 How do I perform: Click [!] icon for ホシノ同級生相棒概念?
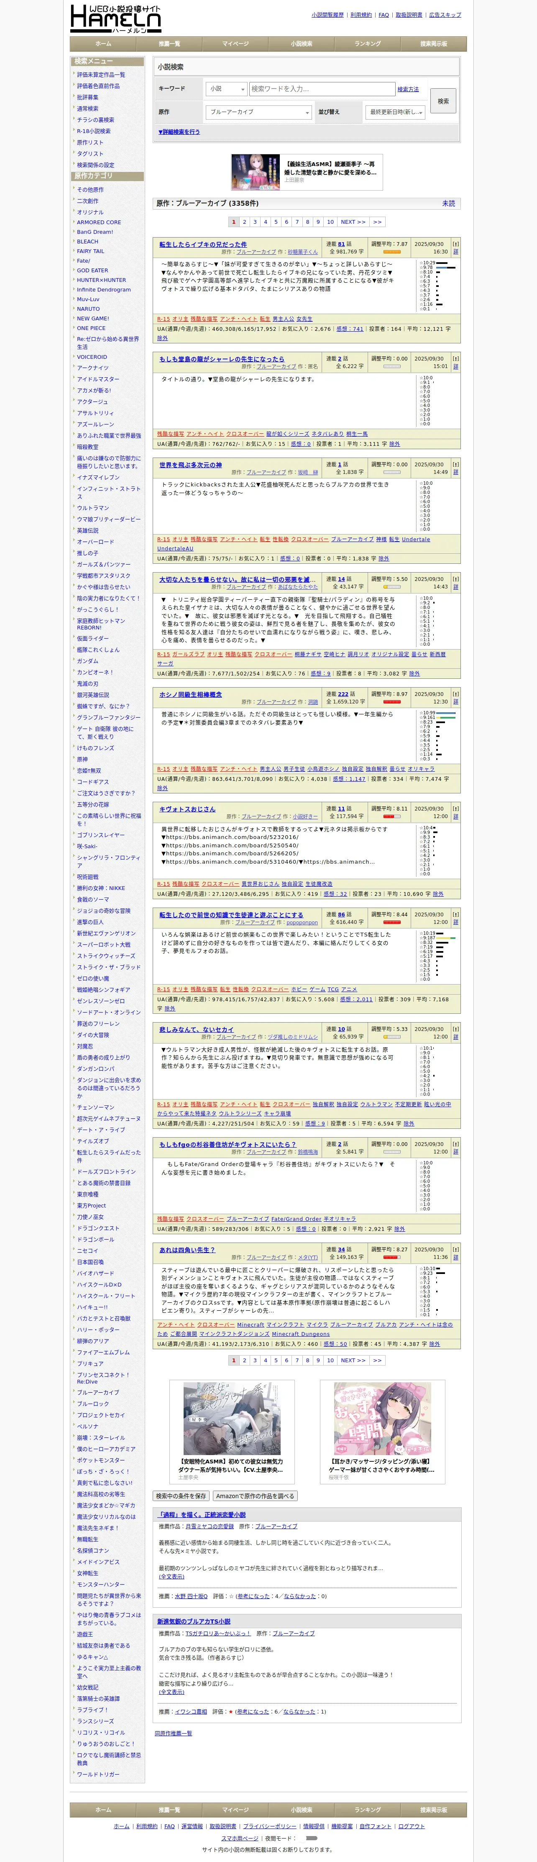(455, 694)
